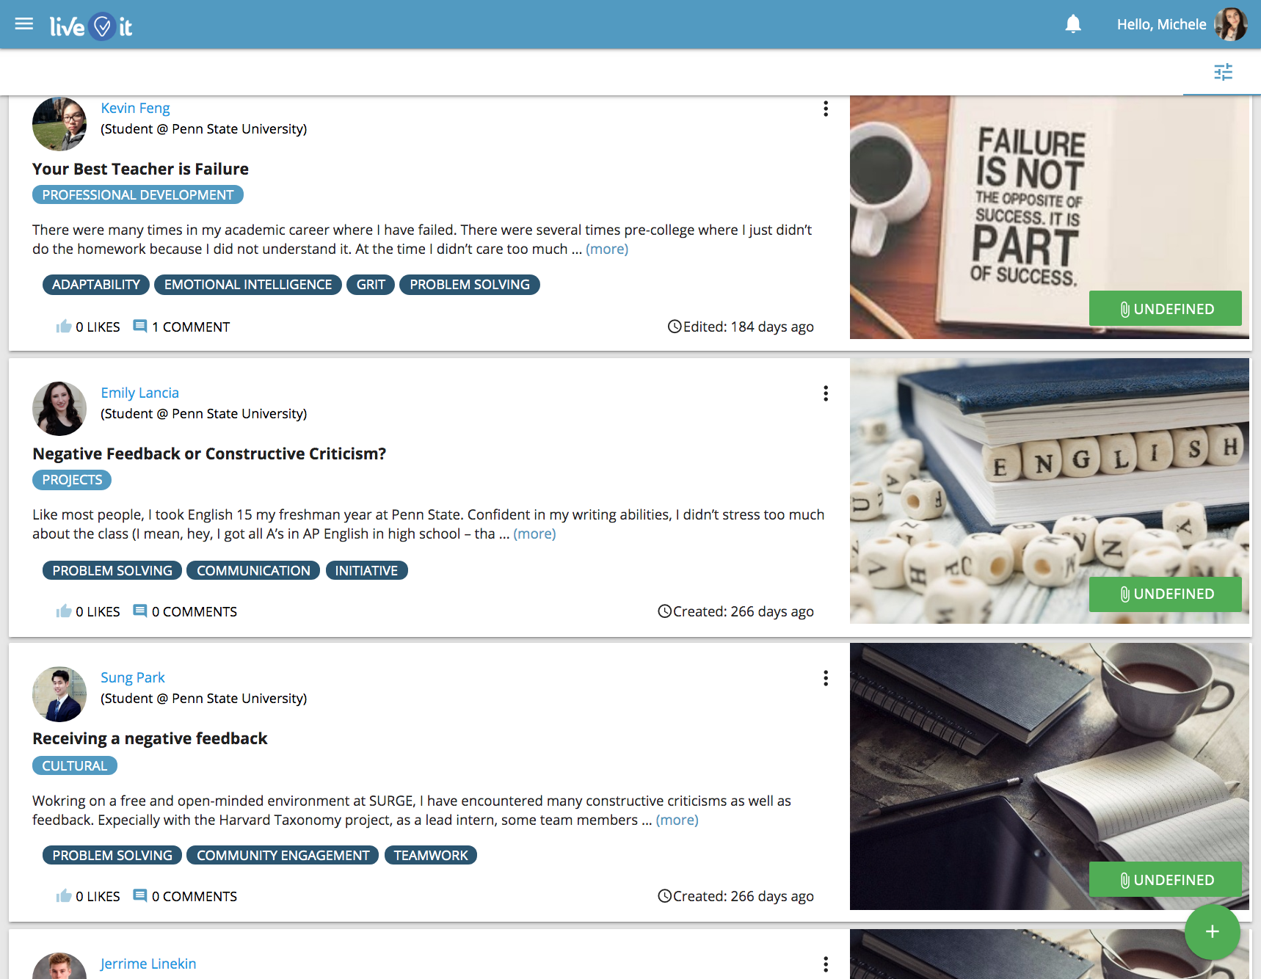
Task: Open options menu on Kevin Feng's post
Action: point(826,109)
